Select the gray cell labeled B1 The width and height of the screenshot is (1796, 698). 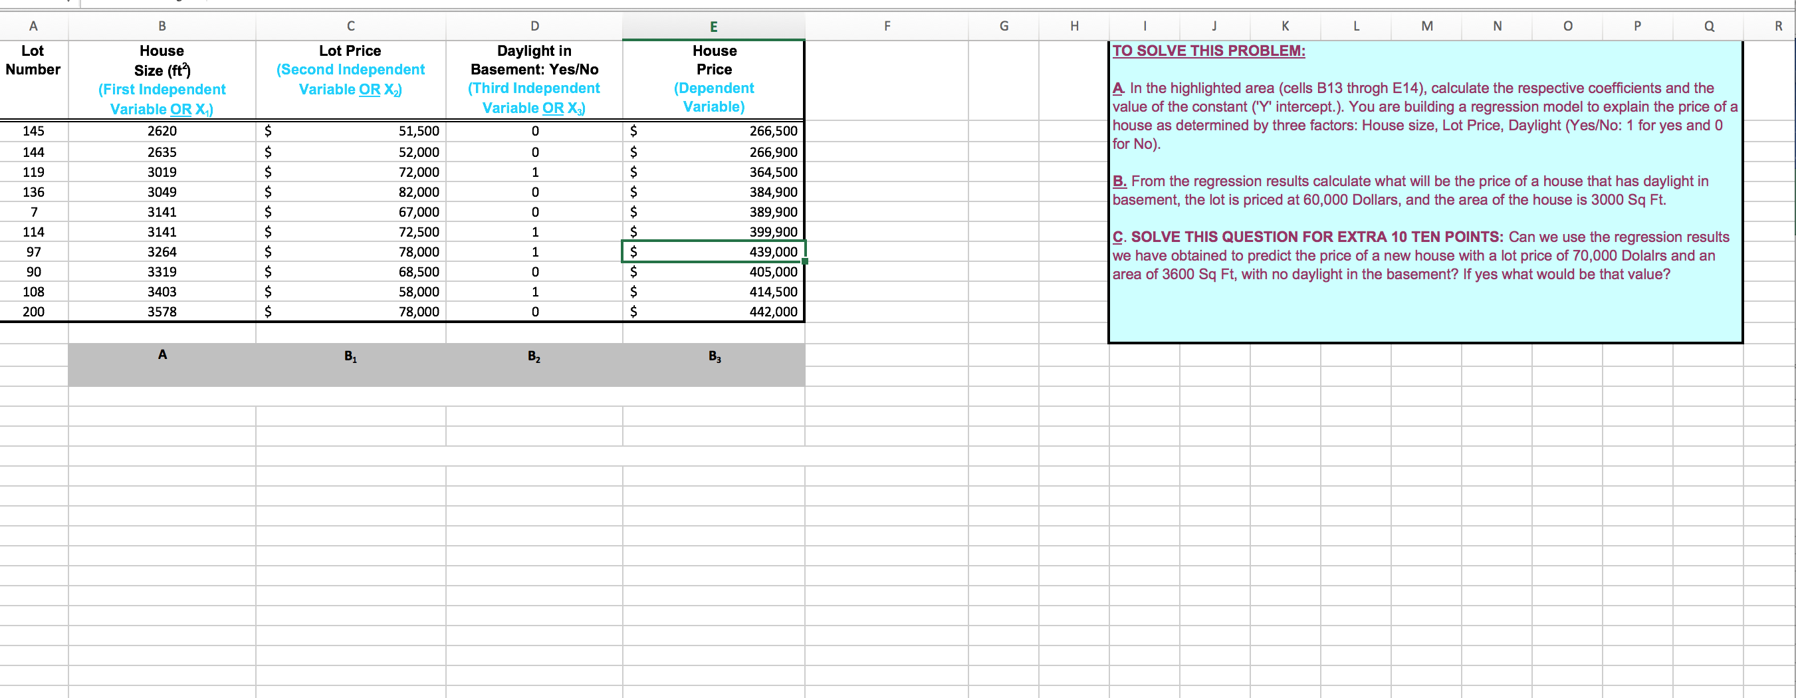[x=350, y=356]
